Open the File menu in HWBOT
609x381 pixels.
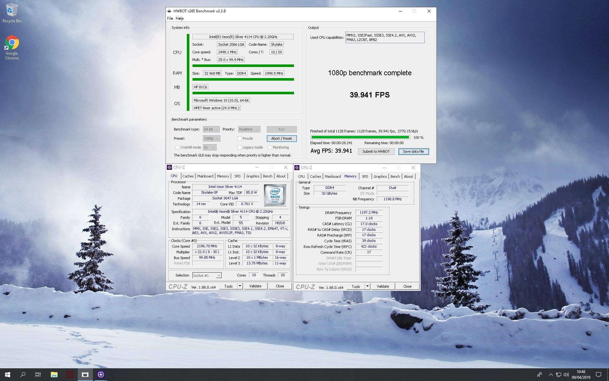170,18
